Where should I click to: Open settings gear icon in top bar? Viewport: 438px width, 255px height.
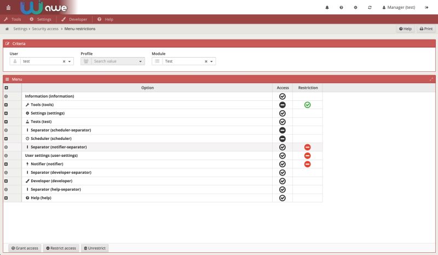(355, 8)
